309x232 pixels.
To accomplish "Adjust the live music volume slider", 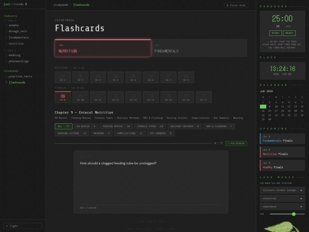I will click(287, 214).
